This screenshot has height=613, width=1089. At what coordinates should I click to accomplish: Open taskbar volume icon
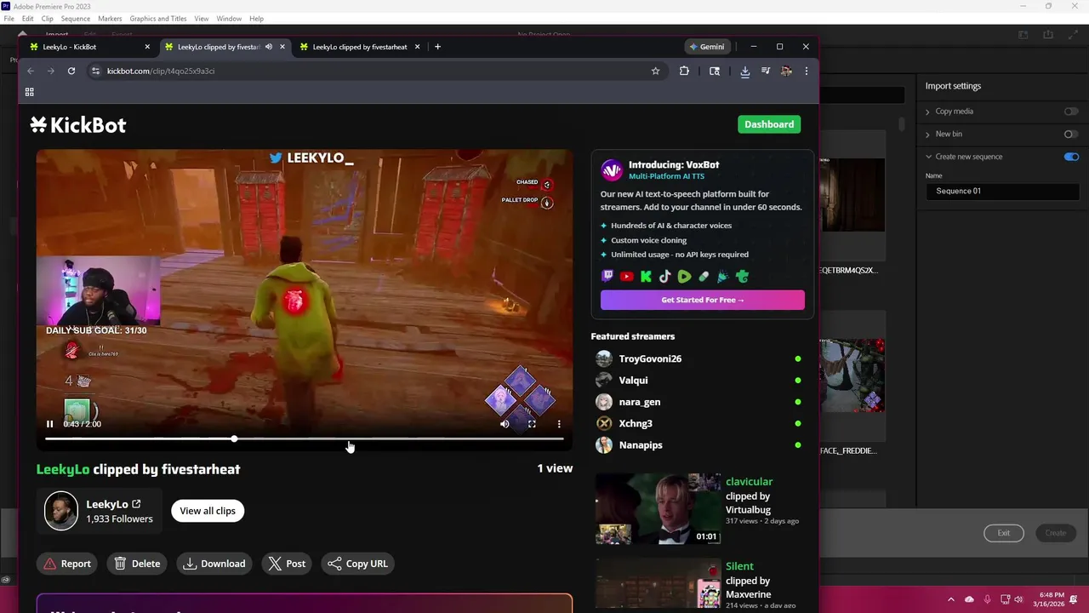[x=1020, y=599]
